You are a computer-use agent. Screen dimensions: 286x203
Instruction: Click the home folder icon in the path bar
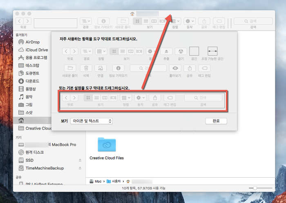click(128, 181)
